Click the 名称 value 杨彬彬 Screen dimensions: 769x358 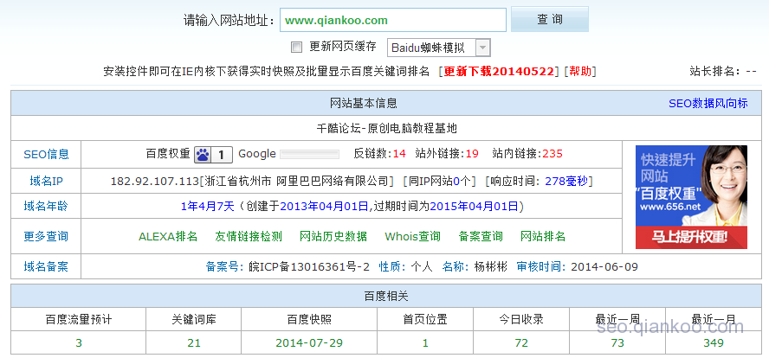click(490, 267)
